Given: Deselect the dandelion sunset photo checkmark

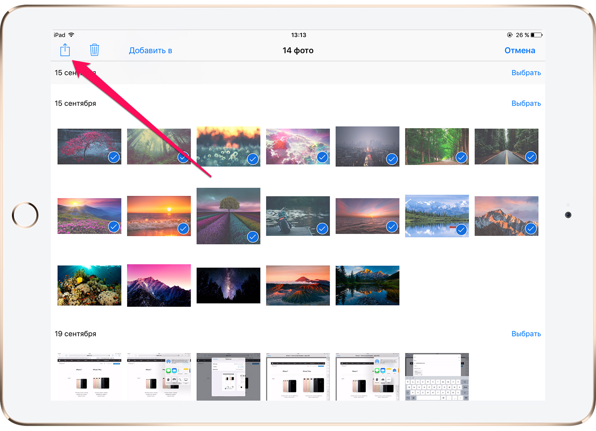Looking at the screenshot, I should 253,159.
